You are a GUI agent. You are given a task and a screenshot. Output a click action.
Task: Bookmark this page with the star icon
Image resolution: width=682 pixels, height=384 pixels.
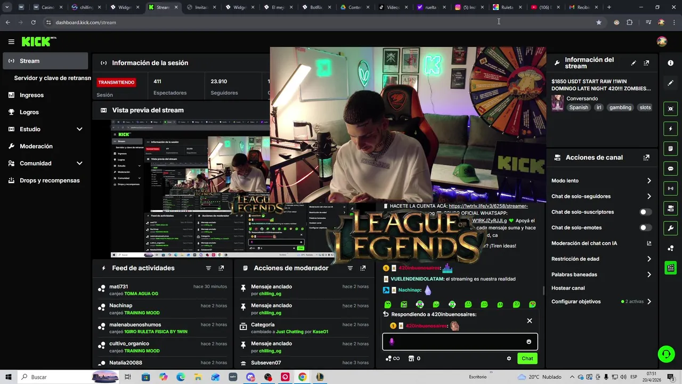click(599, 22)
